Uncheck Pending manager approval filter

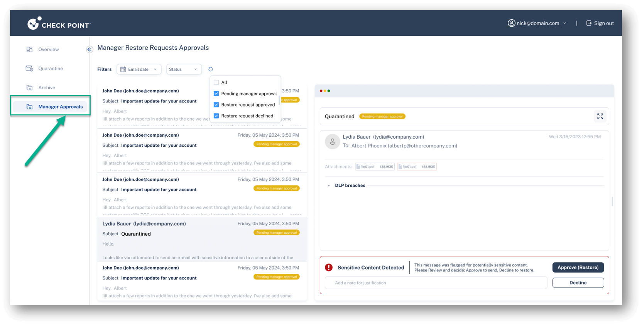tap(216, 94)
